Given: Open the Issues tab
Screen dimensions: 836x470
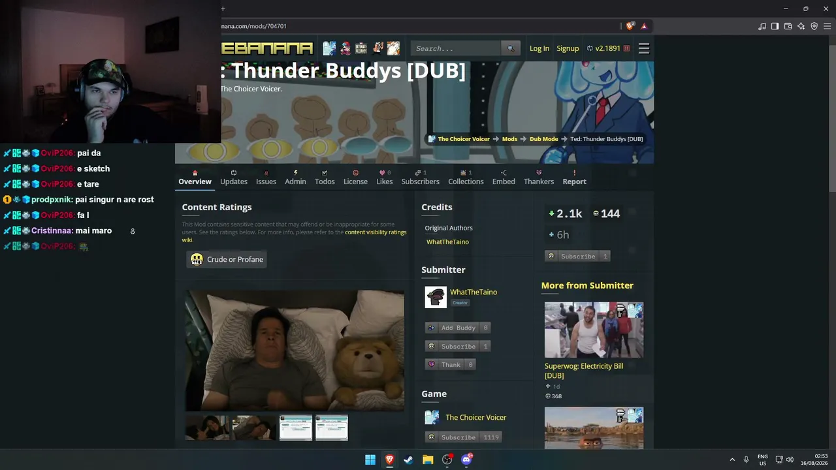Looking at the screenshot, I should (x=266, y=178).
